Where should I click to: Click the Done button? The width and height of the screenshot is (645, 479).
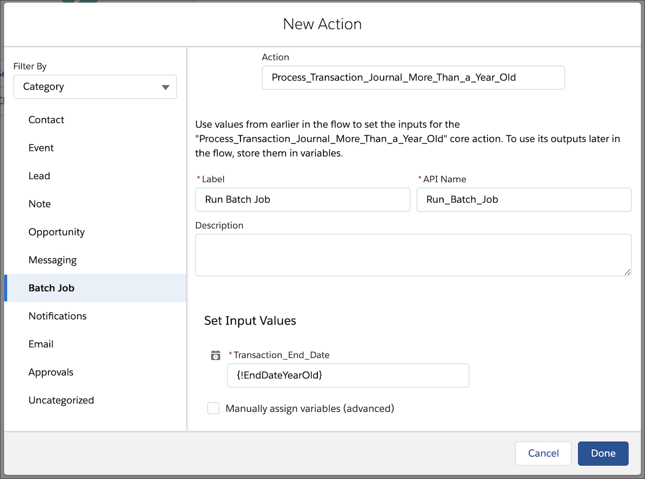[x=603, y=454]
